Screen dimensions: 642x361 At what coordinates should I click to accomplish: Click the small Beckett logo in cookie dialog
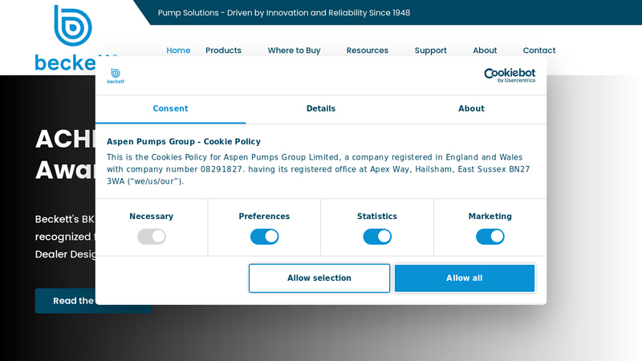[116, 75]
